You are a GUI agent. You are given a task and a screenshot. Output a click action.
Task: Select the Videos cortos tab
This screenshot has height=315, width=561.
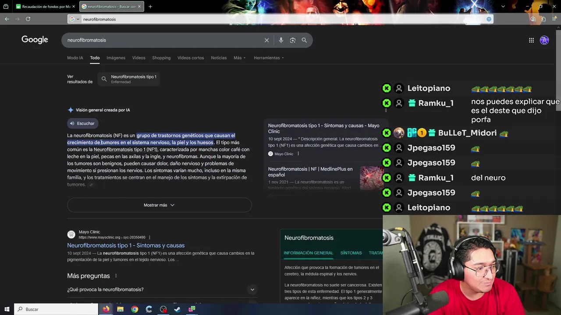pyautogui.click(x=191, y=58)
